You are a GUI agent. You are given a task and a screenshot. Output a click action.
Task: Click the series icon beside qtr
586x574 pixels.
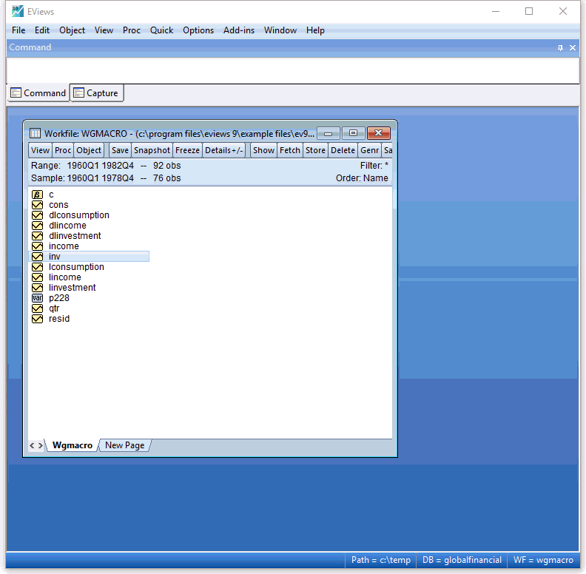pyautogui.click(x=37, y=308)
